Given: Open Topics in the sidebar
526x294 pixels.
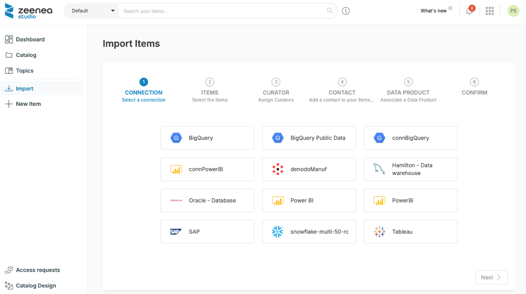Looking at the screenshot, I should (x=25, y=71).
